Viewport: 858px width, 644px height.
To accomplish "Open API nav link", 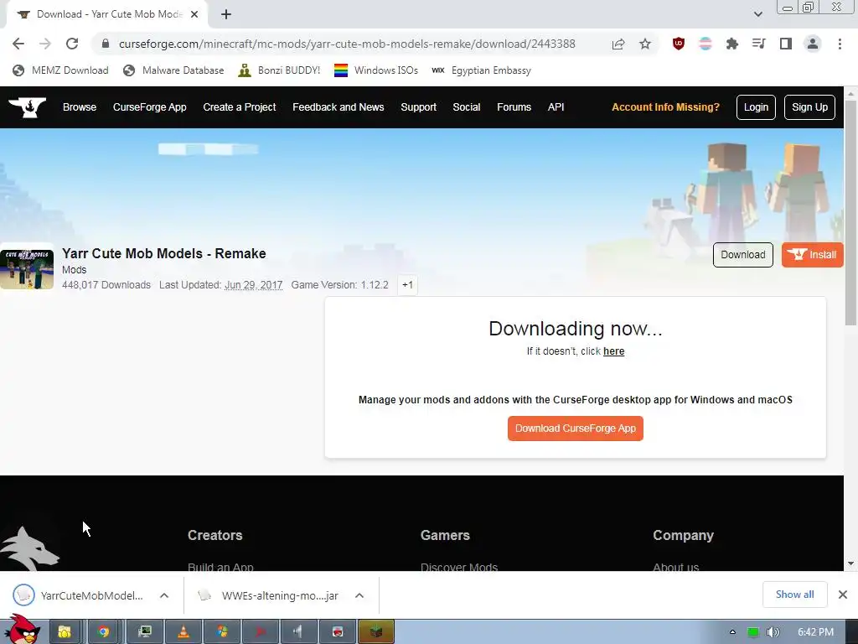I will [x=556, y=107].
